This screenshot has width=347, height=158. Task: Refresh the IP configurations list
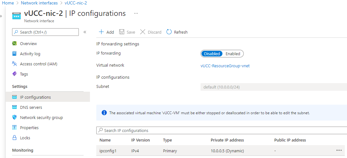tap(177, 32)
